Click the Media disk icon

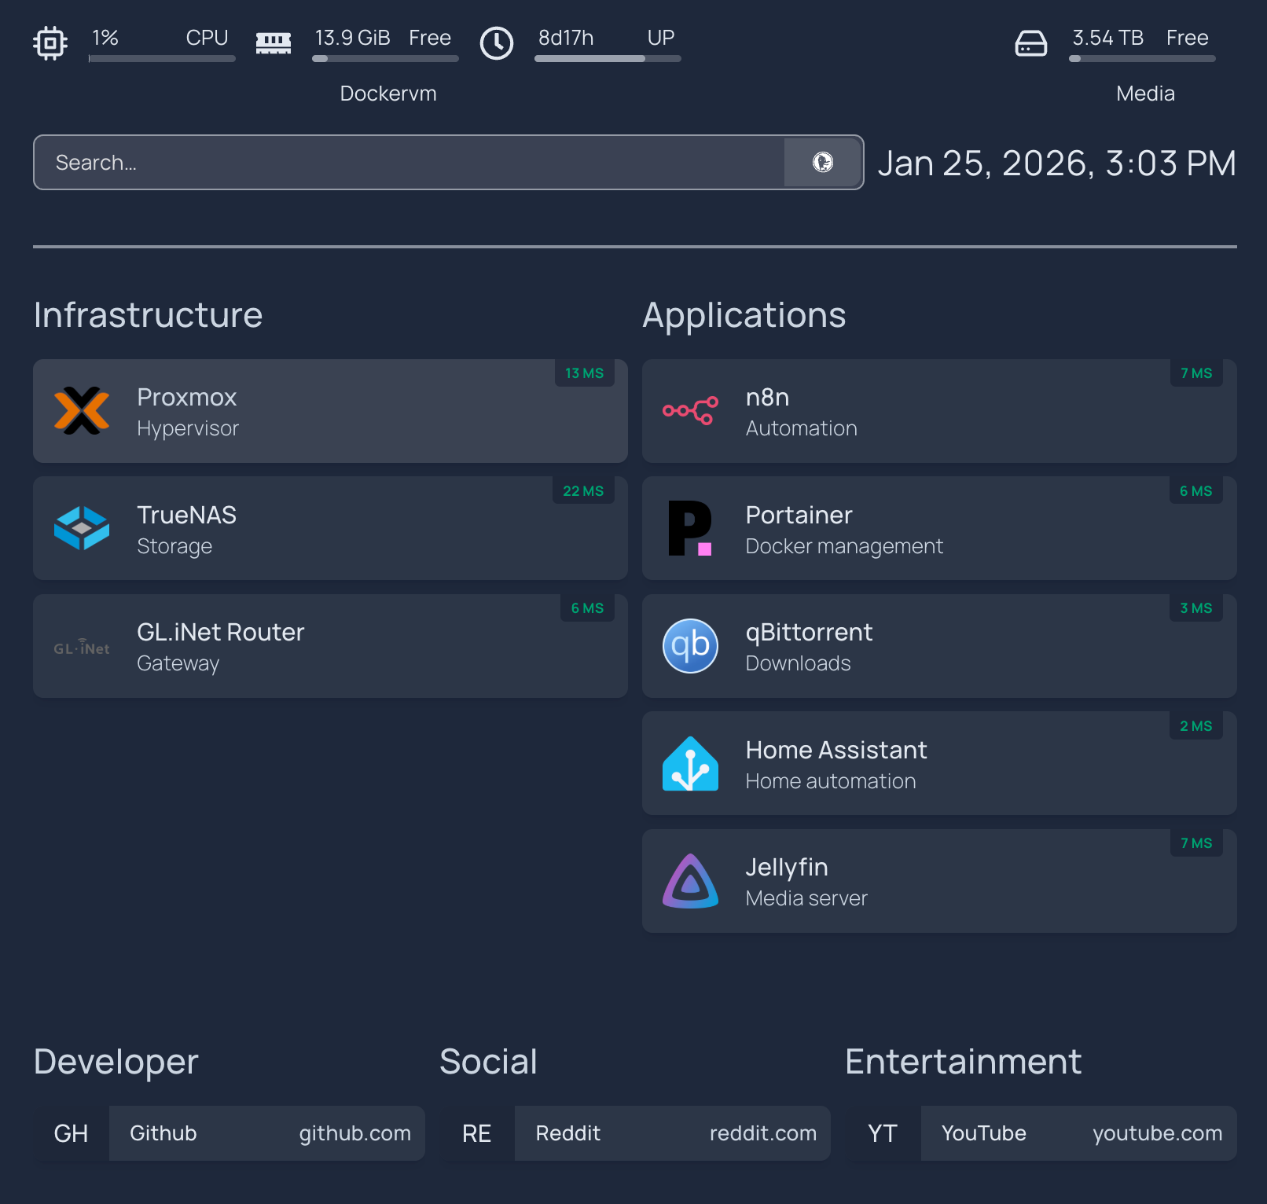(1031, 42)
